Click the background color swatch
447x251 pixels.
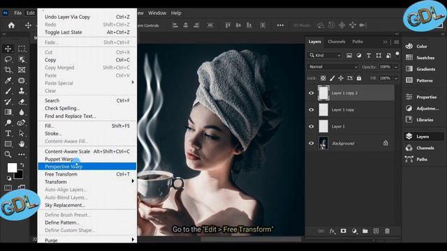(x=20, y=175)
